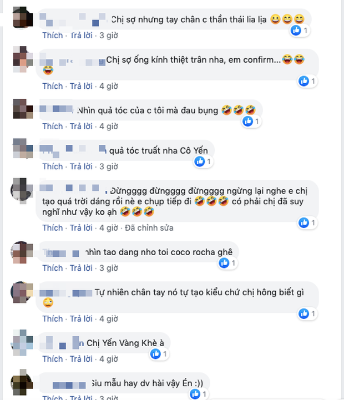The image size is (344, 400).
Task: Click like reaction badge on 'quả tóc truất' comment
Action: tap(204, 161)
